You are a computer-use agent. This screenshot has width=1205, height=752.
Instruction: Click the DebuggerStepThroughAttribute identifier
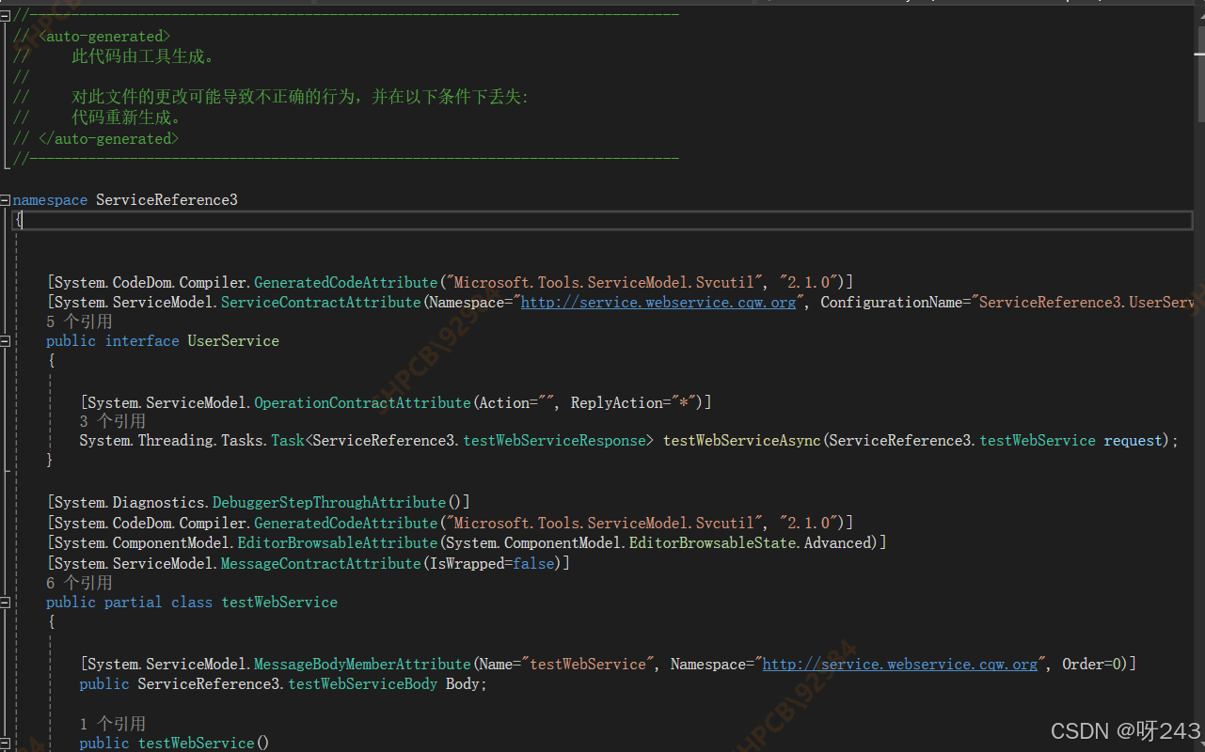coord(328,503)
